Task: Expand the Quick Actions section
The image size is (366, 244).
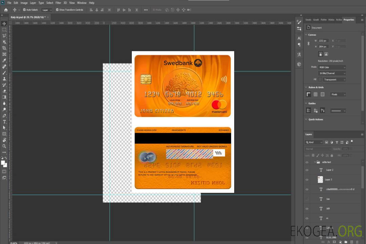Action: 306,120
